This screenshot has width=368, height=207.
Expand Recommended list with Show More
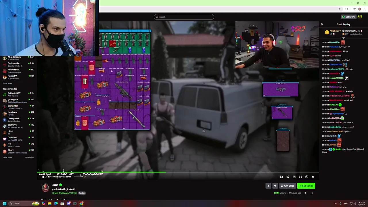[7, 158]
